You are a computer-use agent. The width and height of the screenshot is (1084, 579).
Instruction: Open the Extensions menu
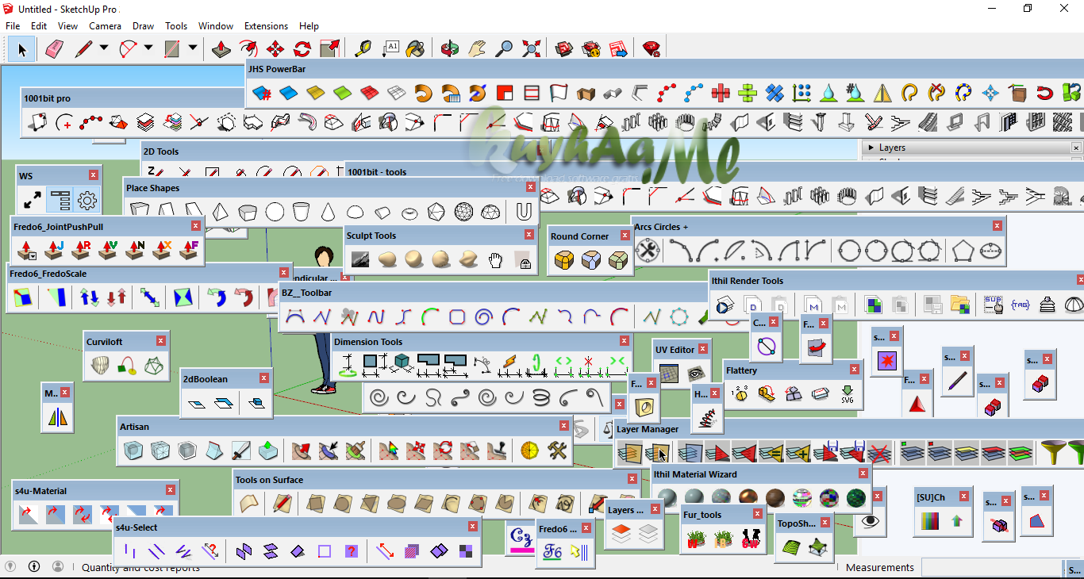(266, 26)
